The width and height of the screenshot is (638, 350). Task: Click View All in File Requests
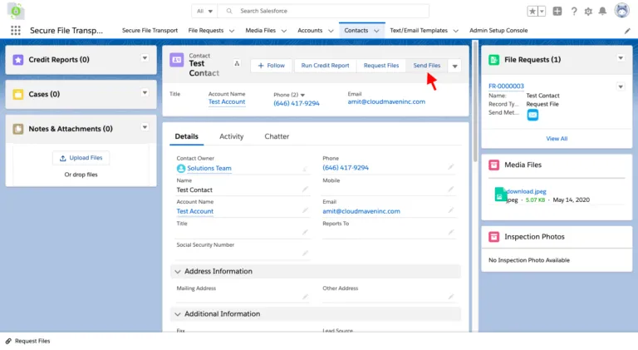coord(557,139)
